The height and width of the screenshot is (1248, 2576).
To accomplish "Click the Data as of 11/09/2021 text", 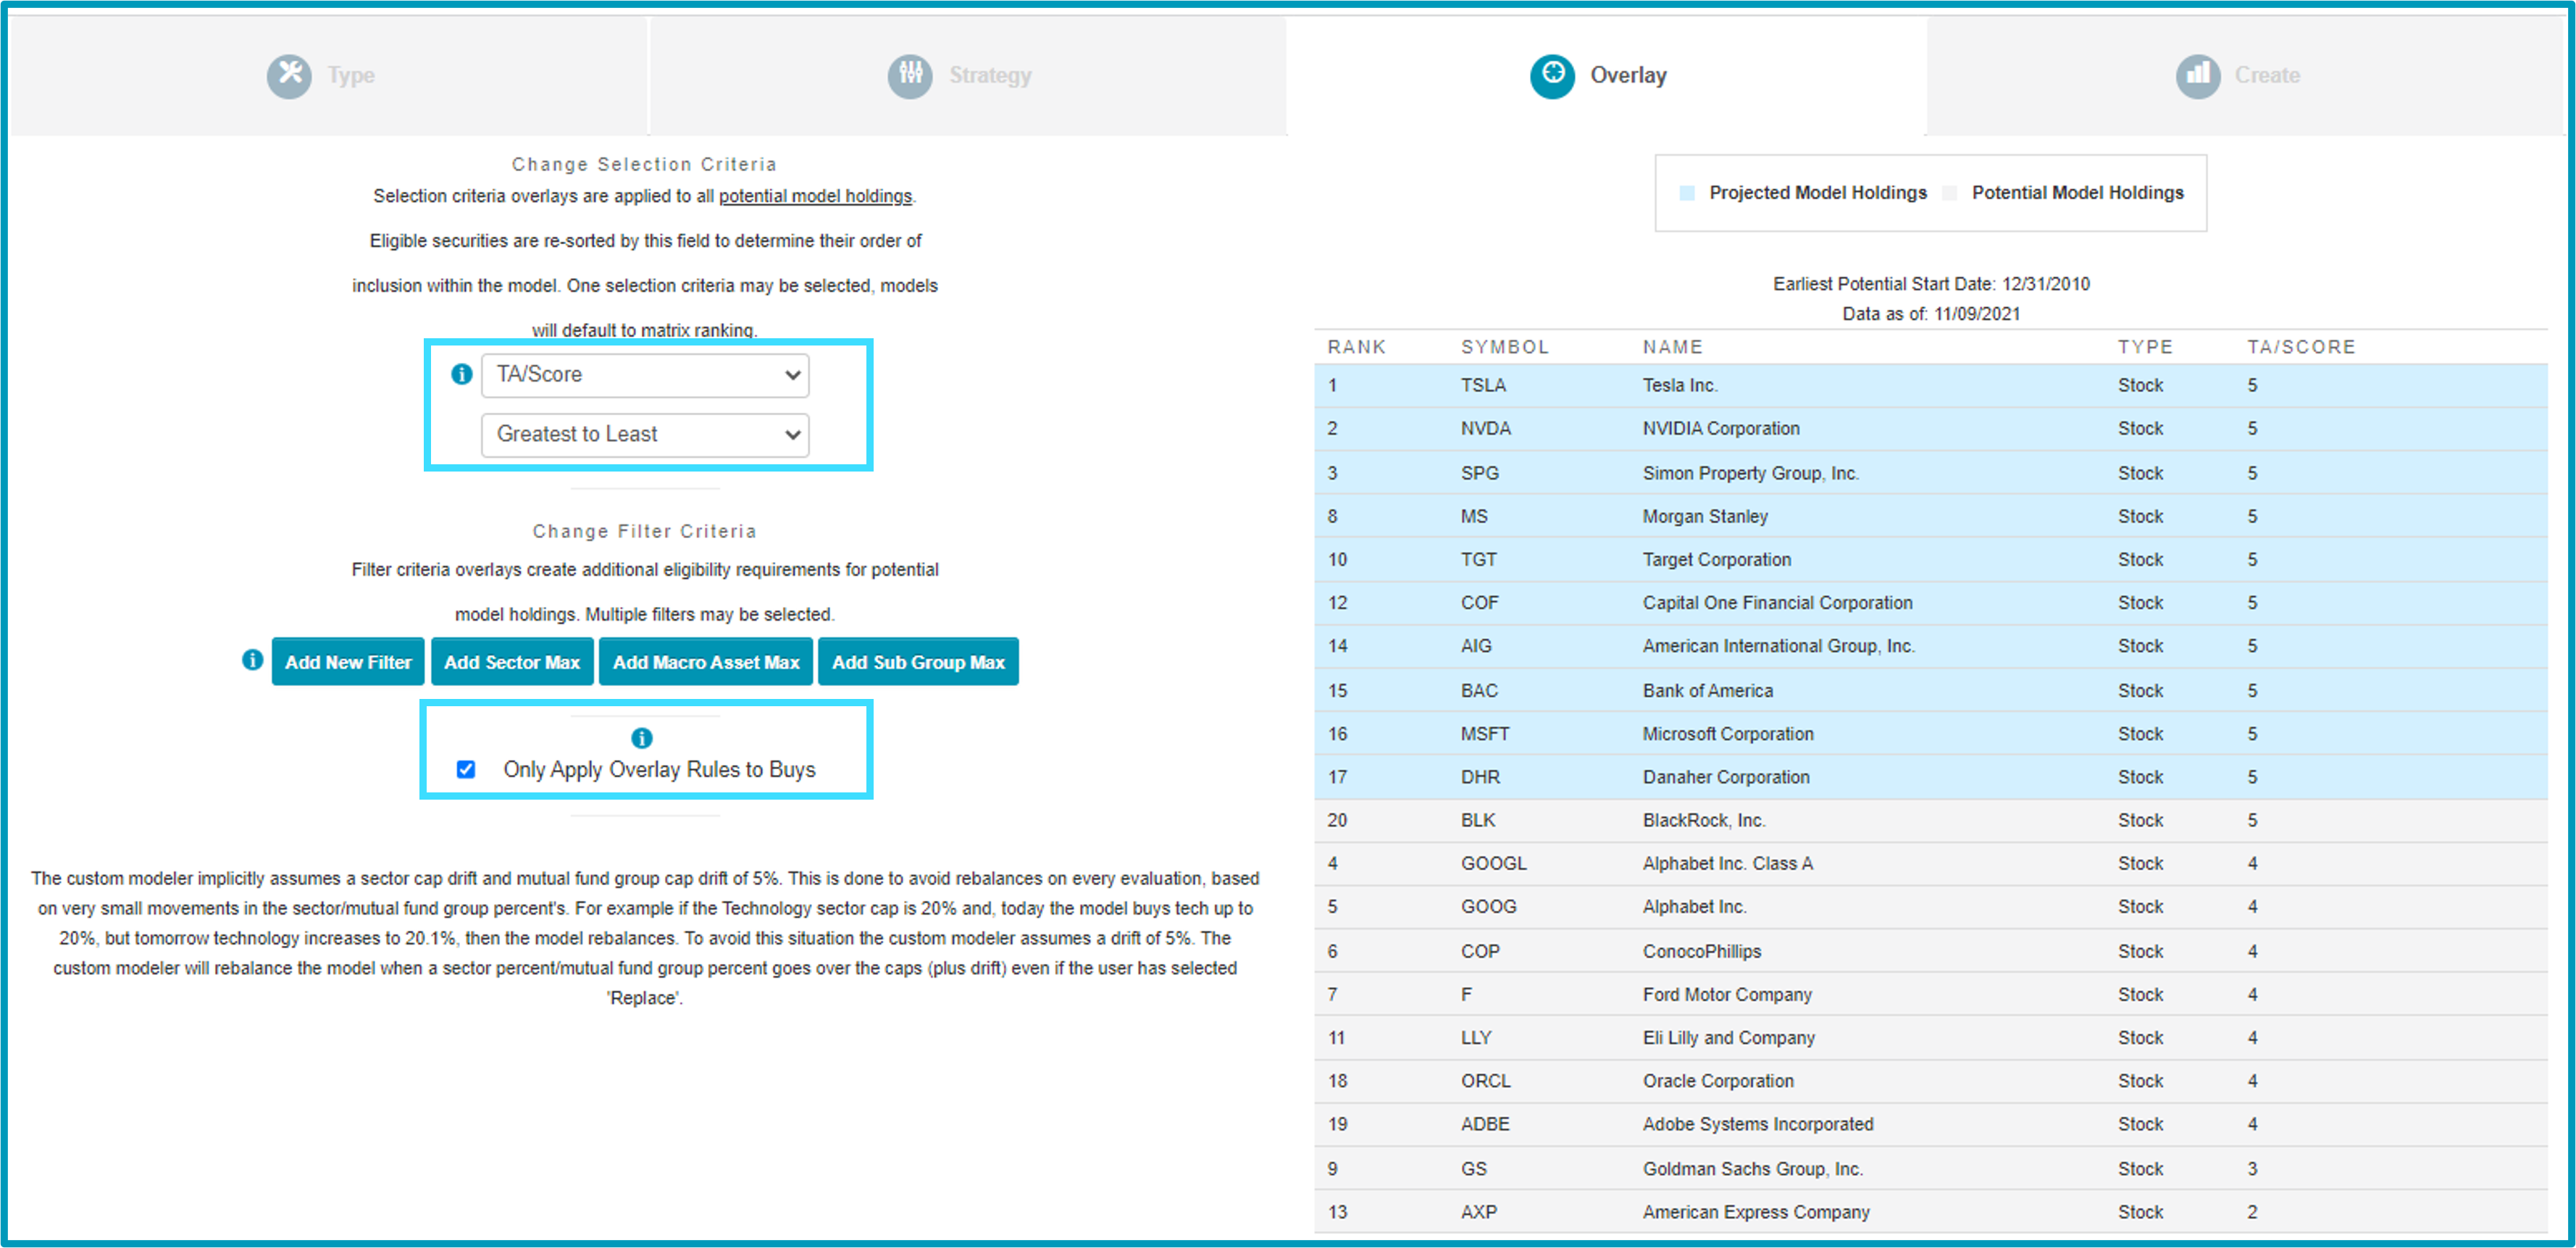I will click(x=1931, y=314).
